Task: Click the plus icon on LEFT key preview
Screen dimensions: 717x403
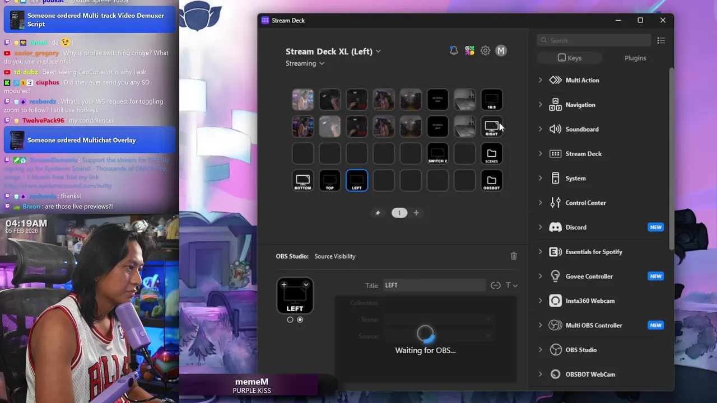Action: point(284,285)
